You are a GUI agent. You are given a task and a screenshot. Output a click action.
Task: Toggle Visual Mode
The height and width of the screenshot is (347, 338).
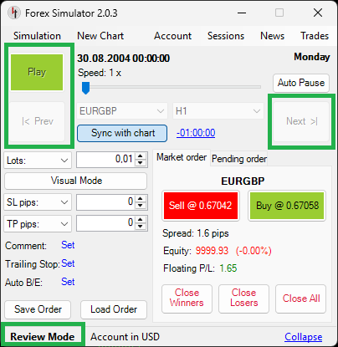pyautogui.click(x=76, y=181)
